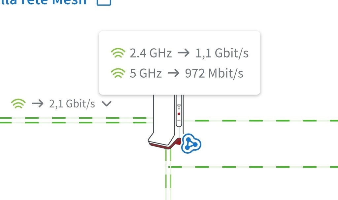Open the 2,1 Gbit/s speed details
The height and width of the screenshot is (200, 338).
tap(72, 104)
